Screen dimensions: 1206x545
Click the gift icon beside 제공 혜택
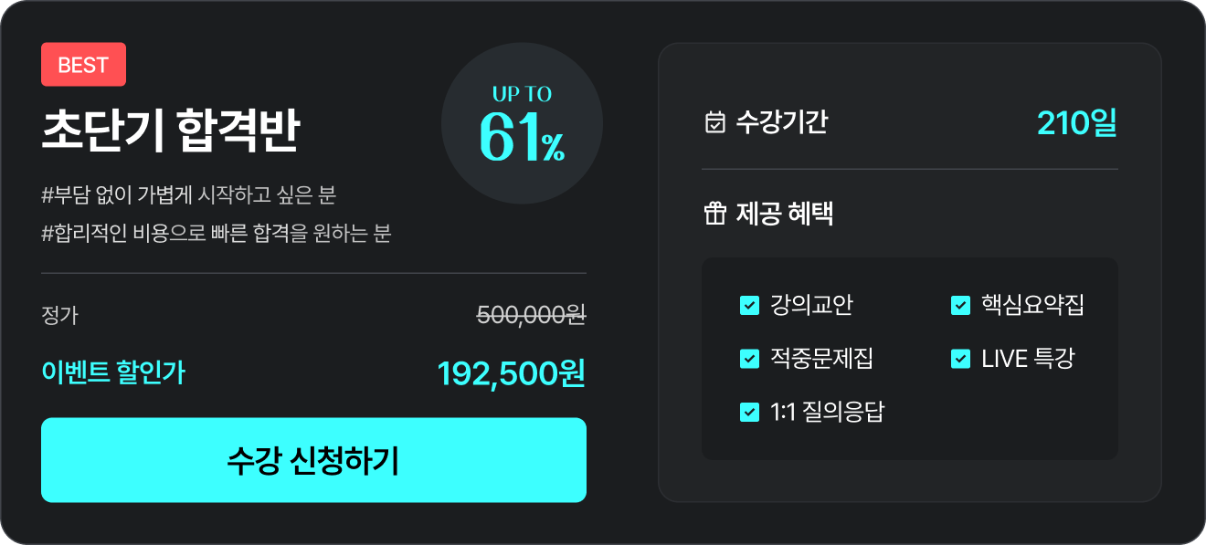click(x=714, y=214)
